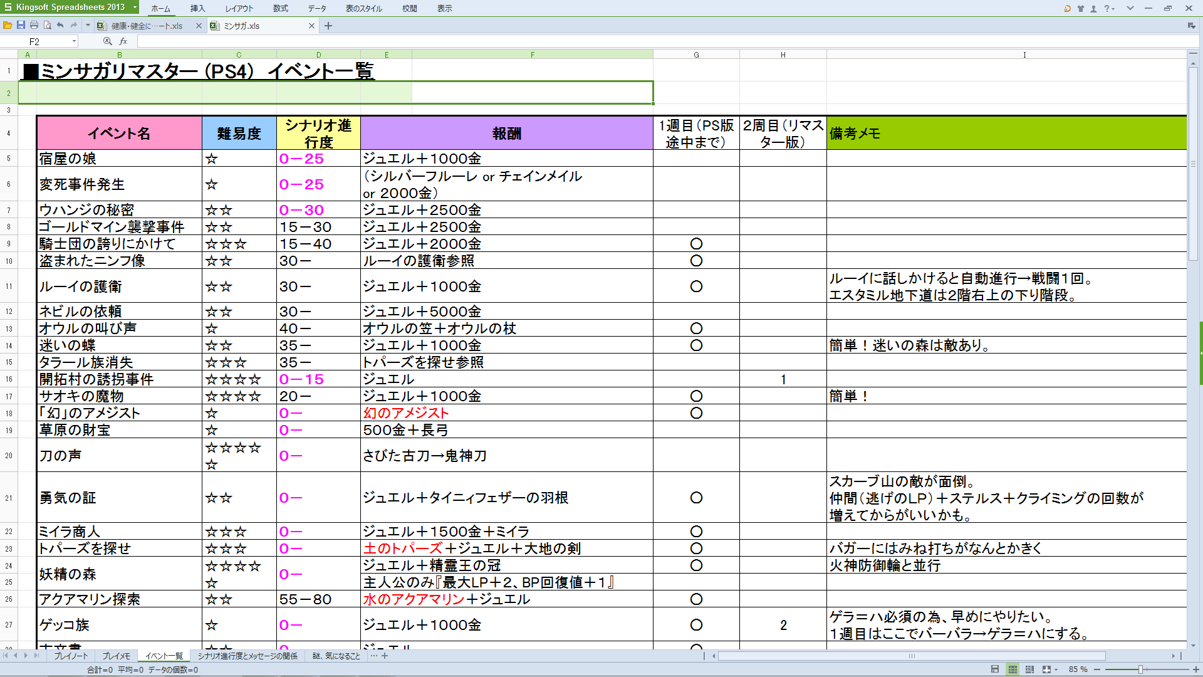The height and width of the screenshot is (677, 1203).
Task: Expand the Name Box cell reference dropdown
Action: click(74, 41)
